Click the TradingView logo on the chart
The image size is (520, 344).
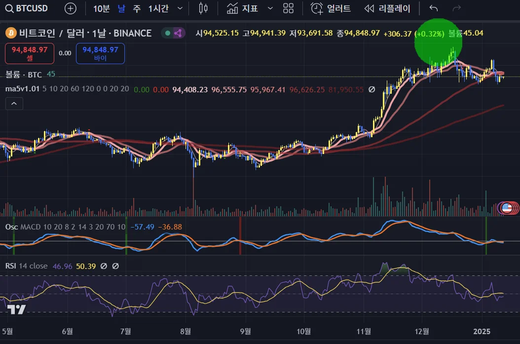[x=16, y=309]
